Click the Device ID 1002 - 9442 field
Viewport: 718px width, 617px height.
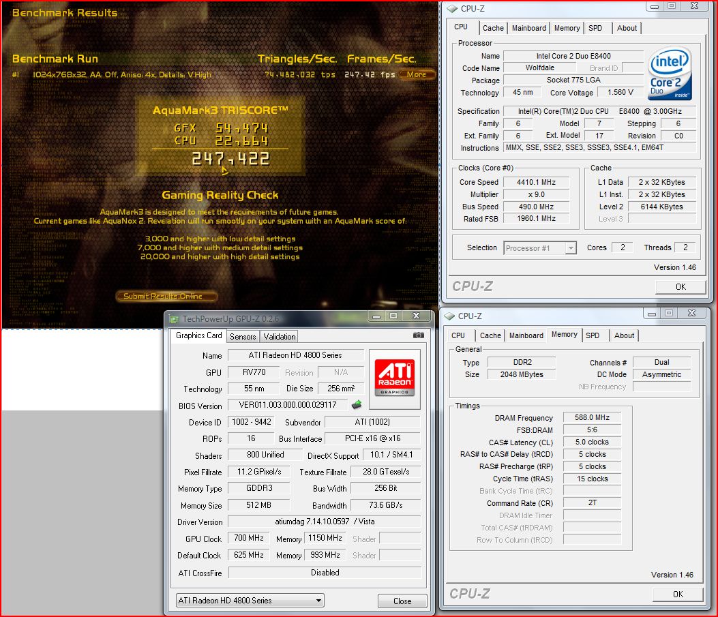(252, 421)
